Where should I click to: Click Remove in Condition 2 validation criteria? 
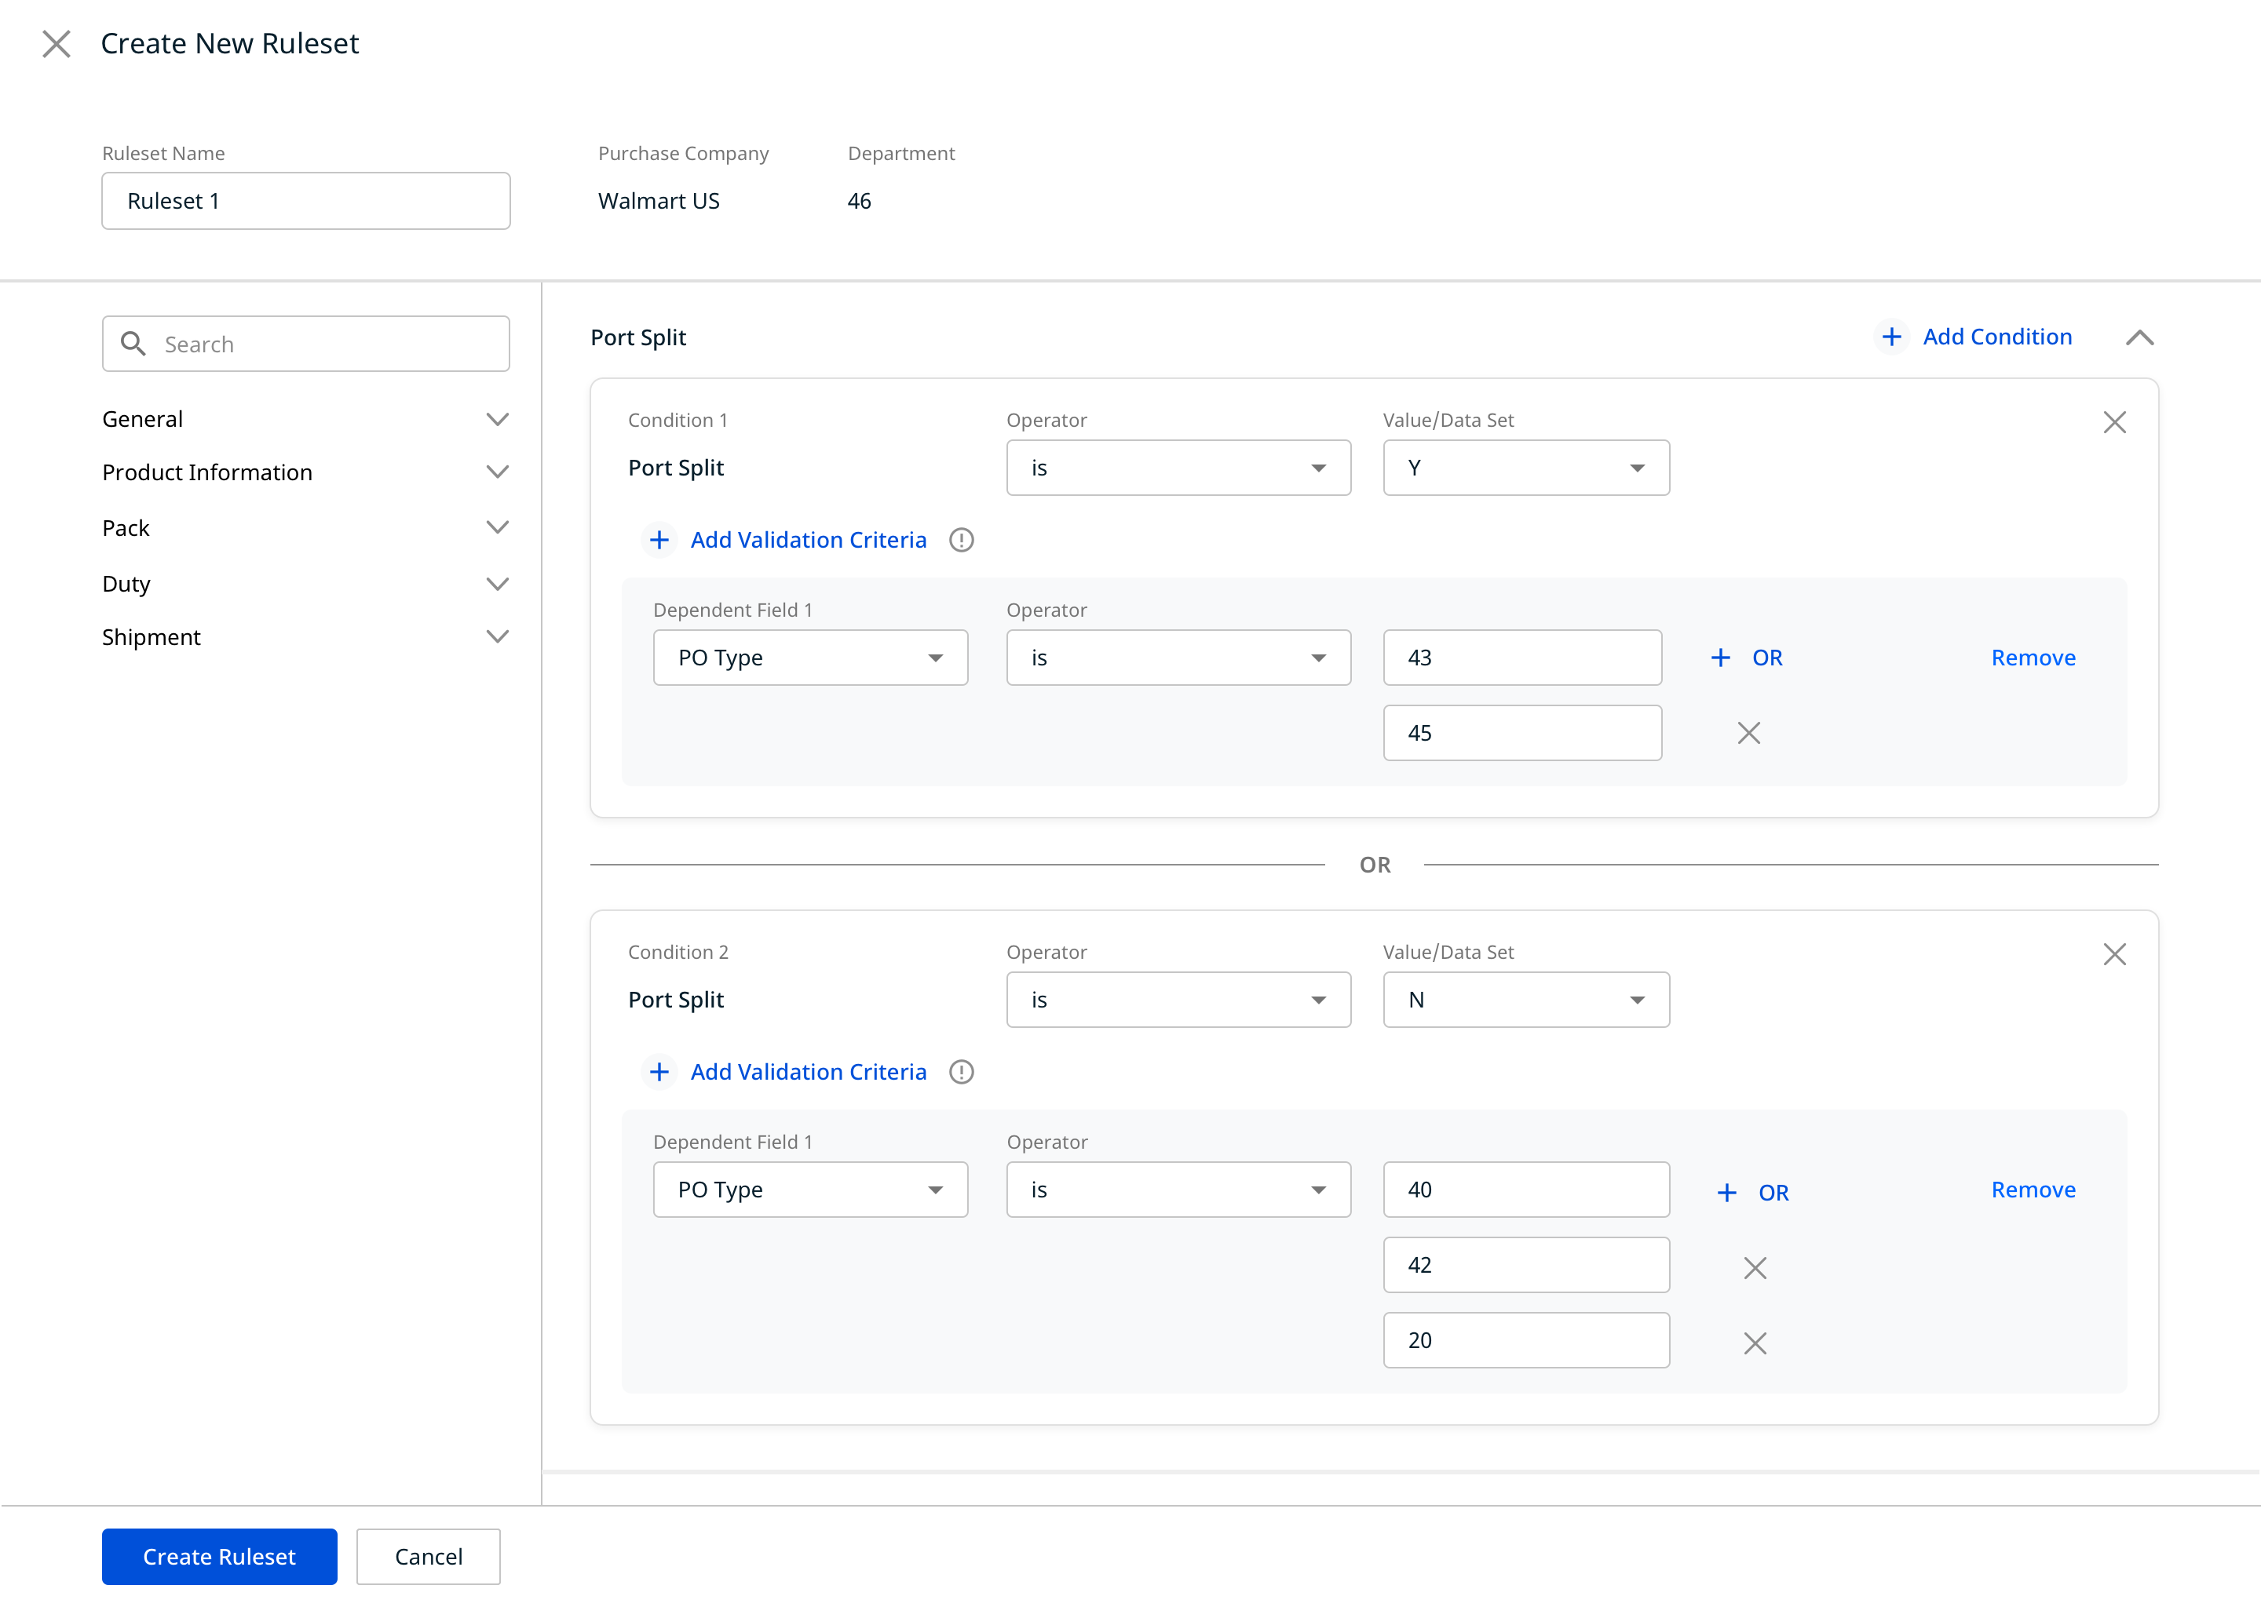click(x=2033, y=1190)
